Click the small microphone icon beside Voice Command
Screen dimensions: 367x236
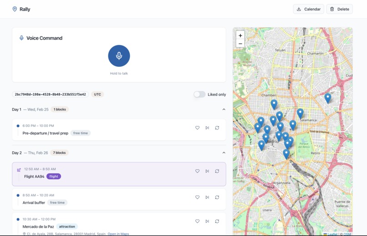point(21,38)
